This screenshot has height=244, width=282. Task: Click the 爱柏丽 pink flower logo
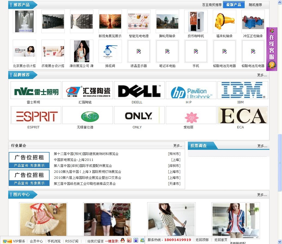point(191,115)
